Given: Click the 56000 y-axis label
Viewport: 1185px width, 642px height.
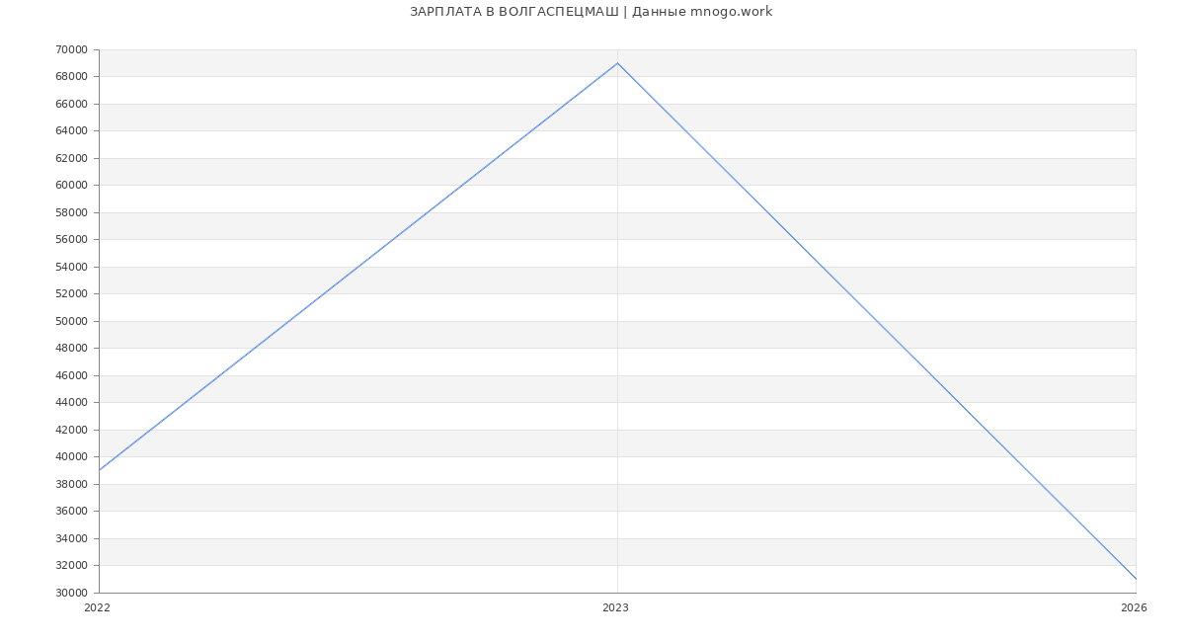Looking at the screenshot, I should click(x=71, y=240).
